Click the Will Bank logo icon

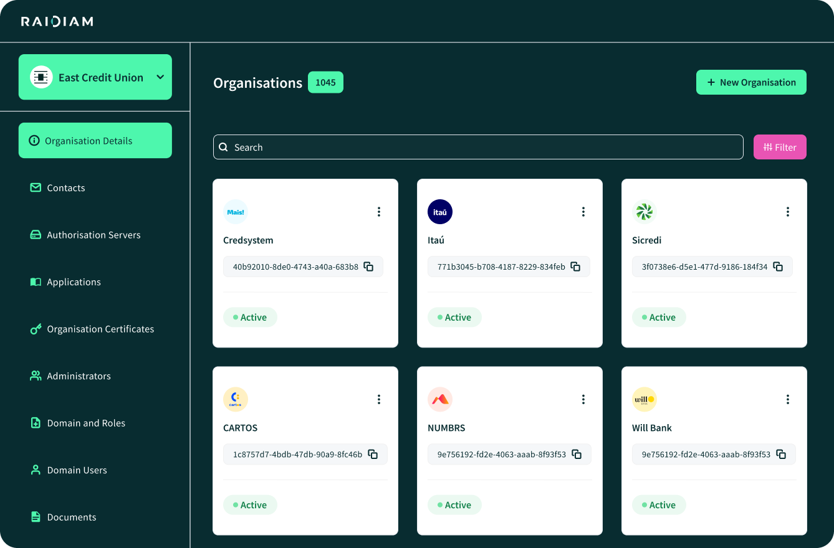(x=644, y=399)
